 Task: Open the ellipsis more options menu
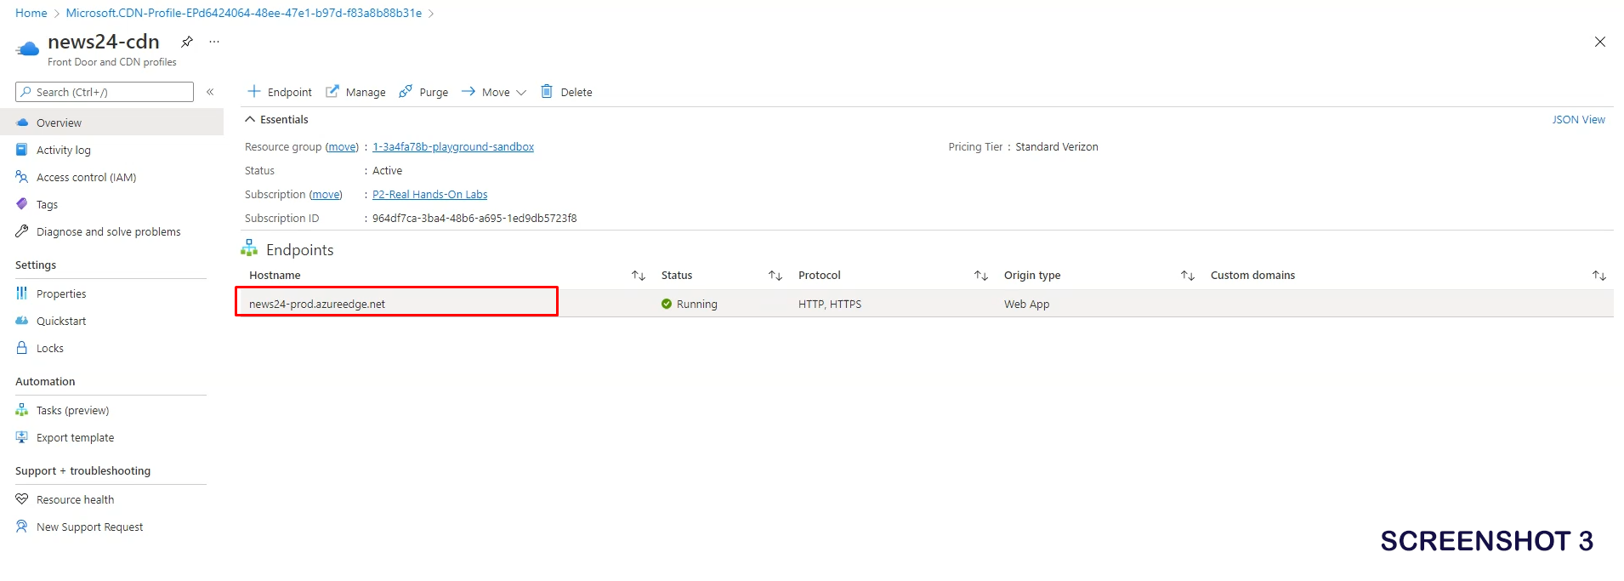(x=214, y=42)
